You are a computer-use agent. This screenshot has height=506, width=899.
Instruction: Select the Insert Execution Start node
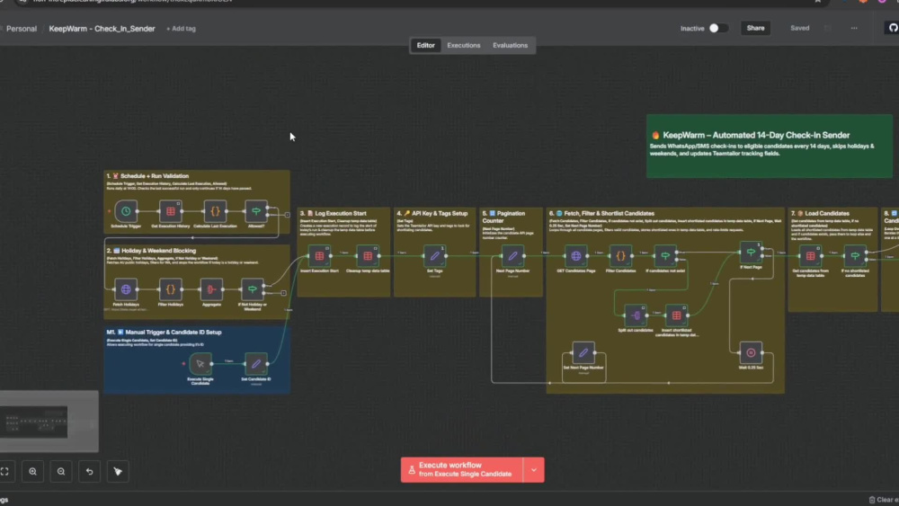[x=319, y=256]
